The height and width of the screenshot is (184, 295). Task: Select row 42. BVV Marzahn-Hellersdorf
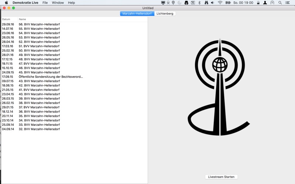tap(74, 85)
